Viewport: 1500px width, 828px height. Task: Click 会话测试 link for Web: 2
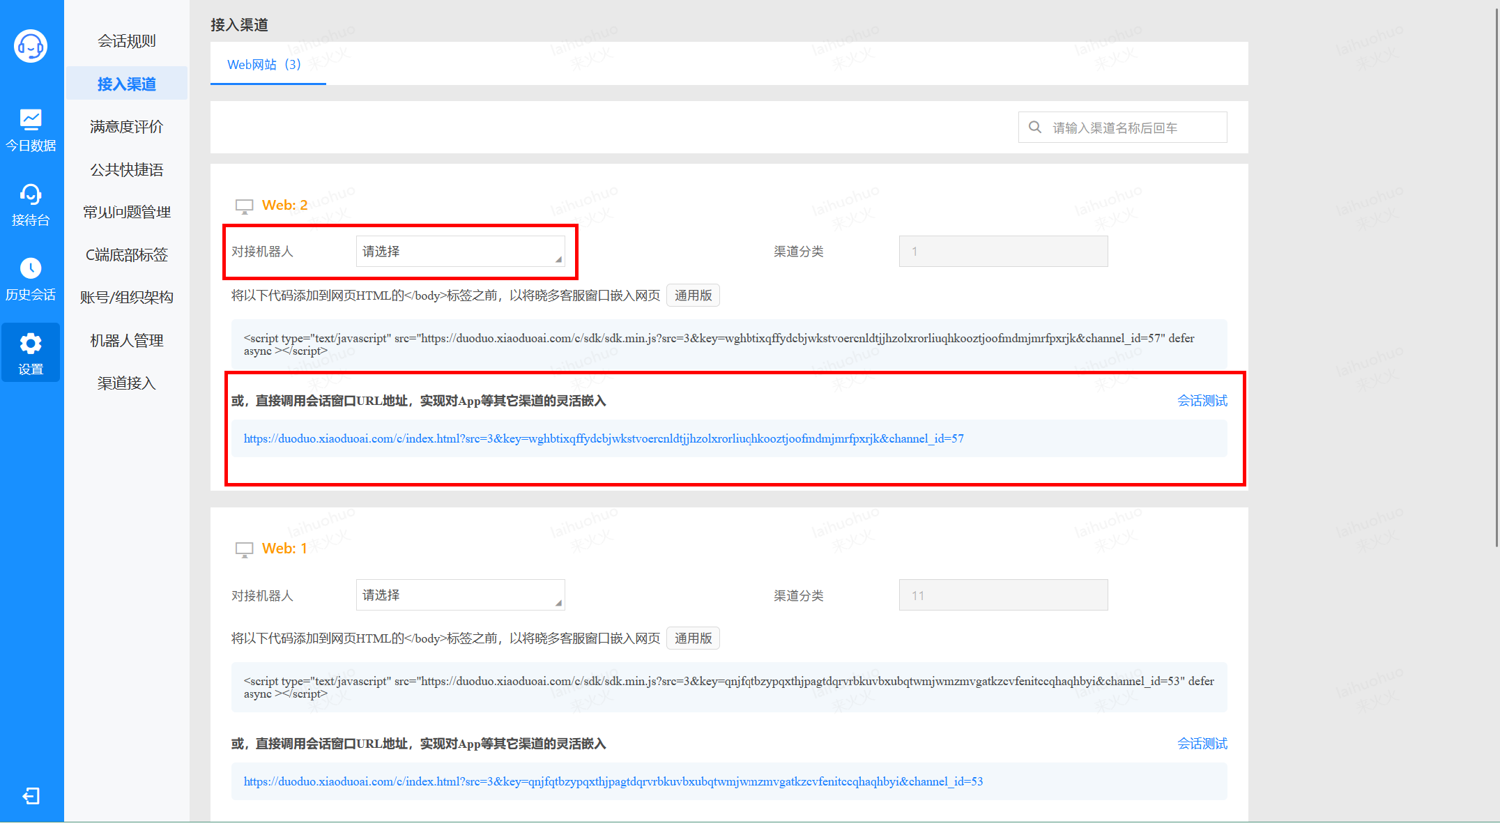[x=1202, y=401]
